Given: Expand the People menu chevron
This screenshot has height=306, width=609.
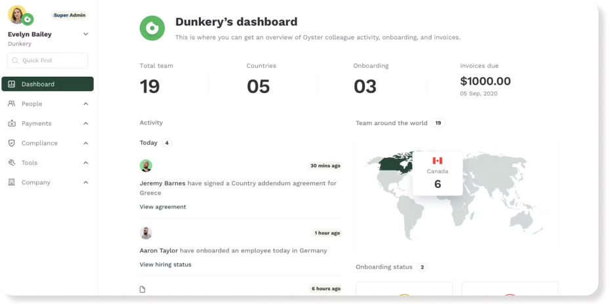Looking at the screenshot, I should 86,104.
